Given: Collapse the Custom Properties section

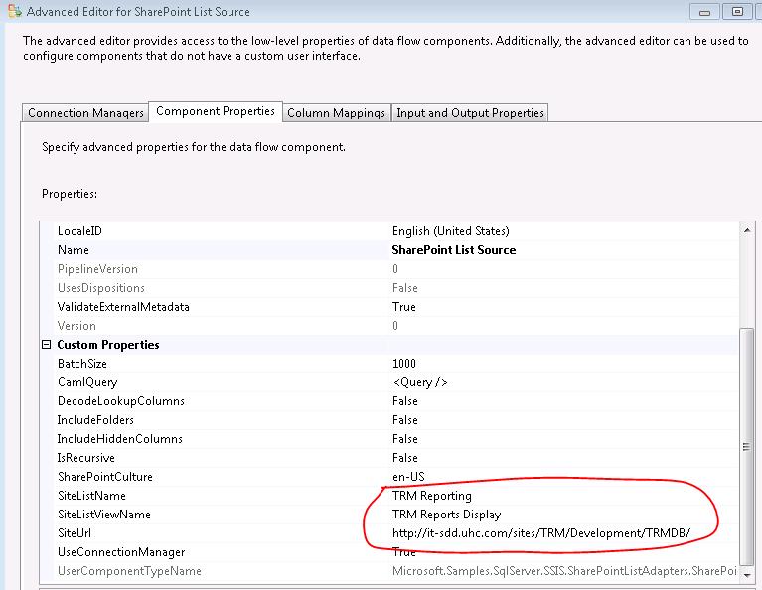Looking at the screenshot, I should point(46,345).
